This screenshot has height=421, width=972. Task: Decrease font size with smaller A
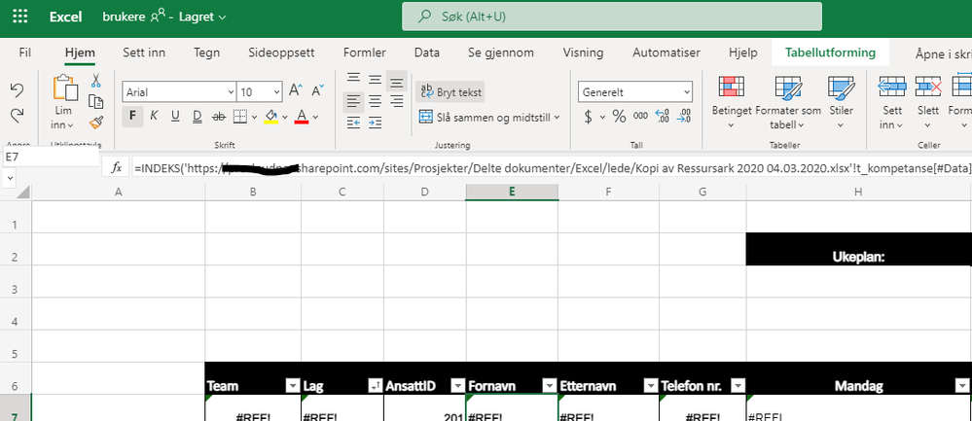point(317,91)
